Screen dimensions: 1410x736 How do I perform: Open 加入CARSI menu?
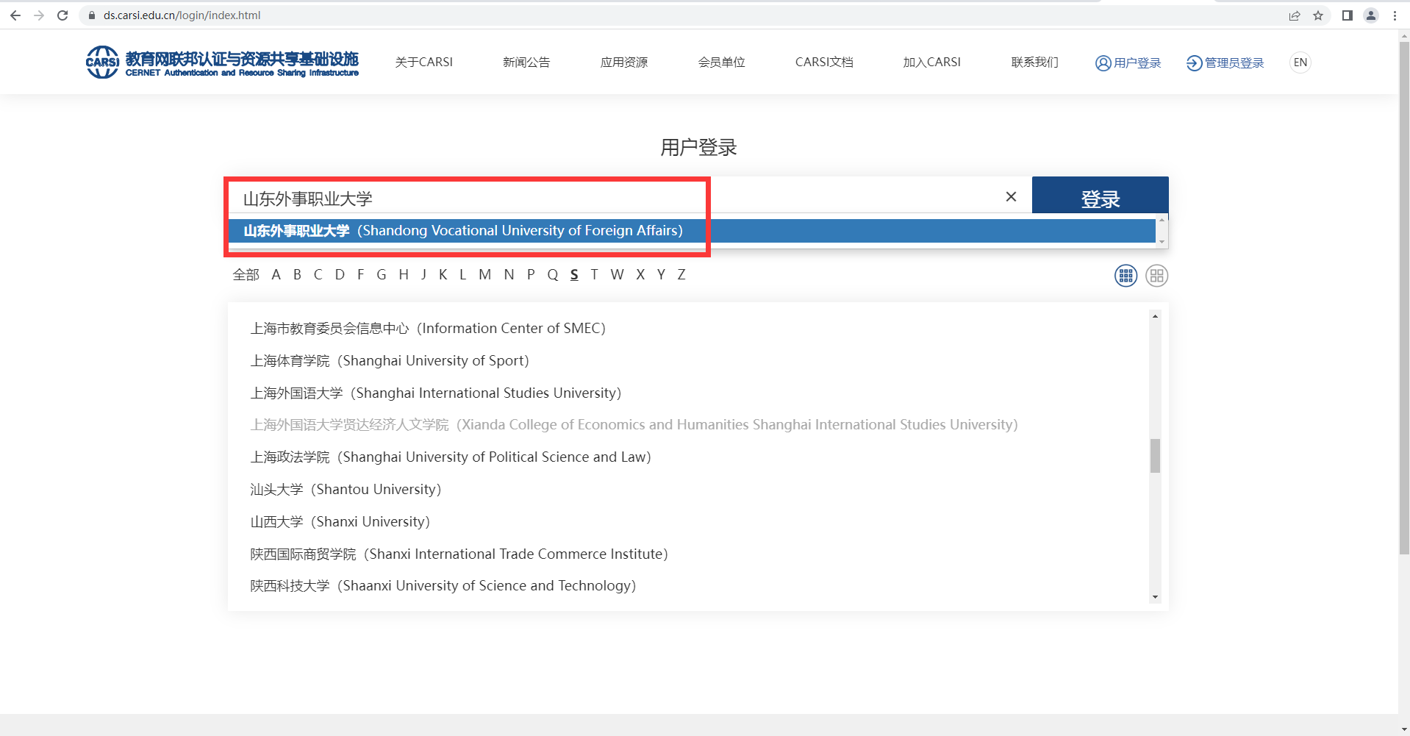(x=932, y=62)
